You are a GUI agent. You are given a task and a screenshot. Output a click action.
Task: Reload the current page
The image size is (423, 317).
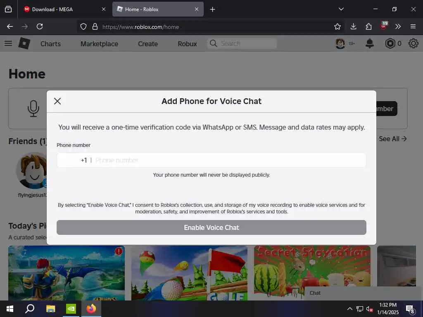point(40,26)
